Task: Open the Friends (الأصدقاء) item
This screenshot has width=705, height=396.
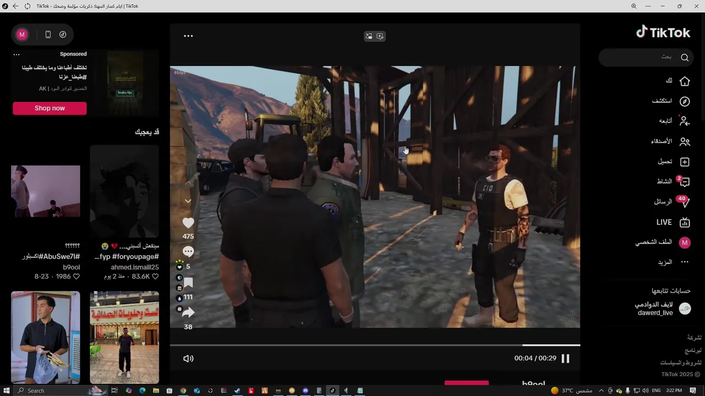Action: pos(670,141)
